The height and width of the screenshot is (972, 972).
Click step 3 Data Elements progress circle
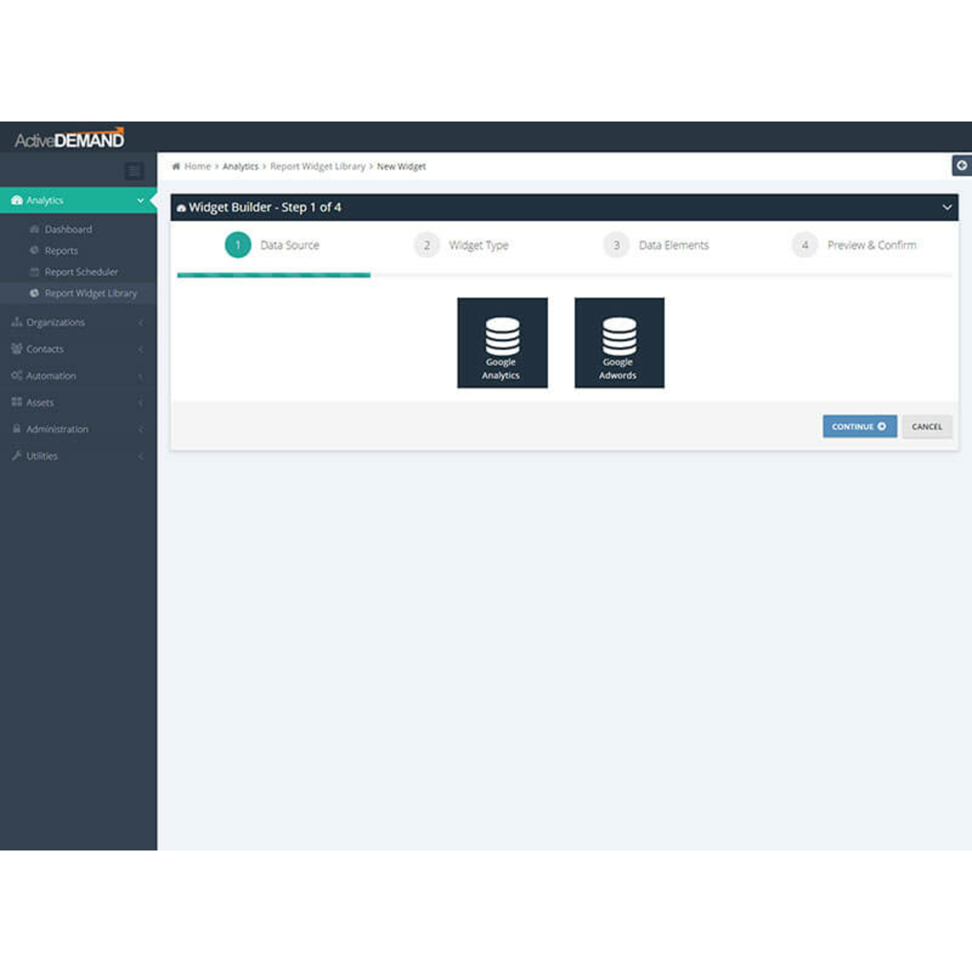click(x=615, y=245)
